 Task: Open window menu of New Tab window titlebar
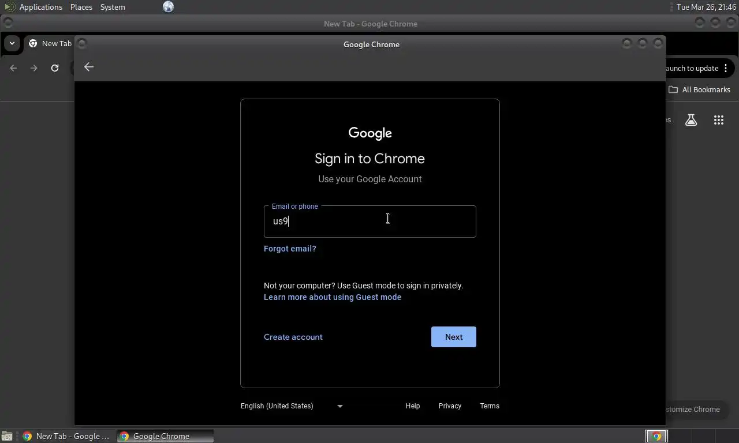coord(8,23)
